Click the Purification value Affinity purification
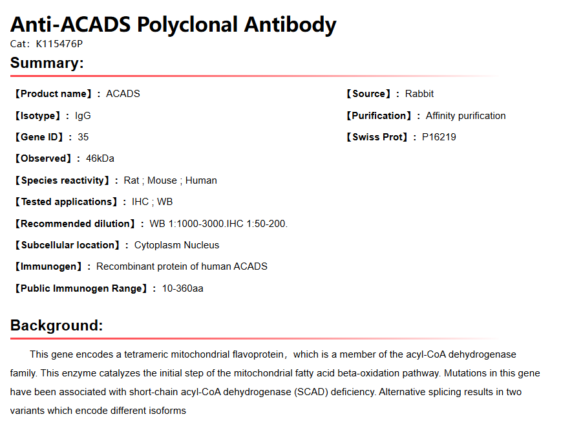 (465, 116)
